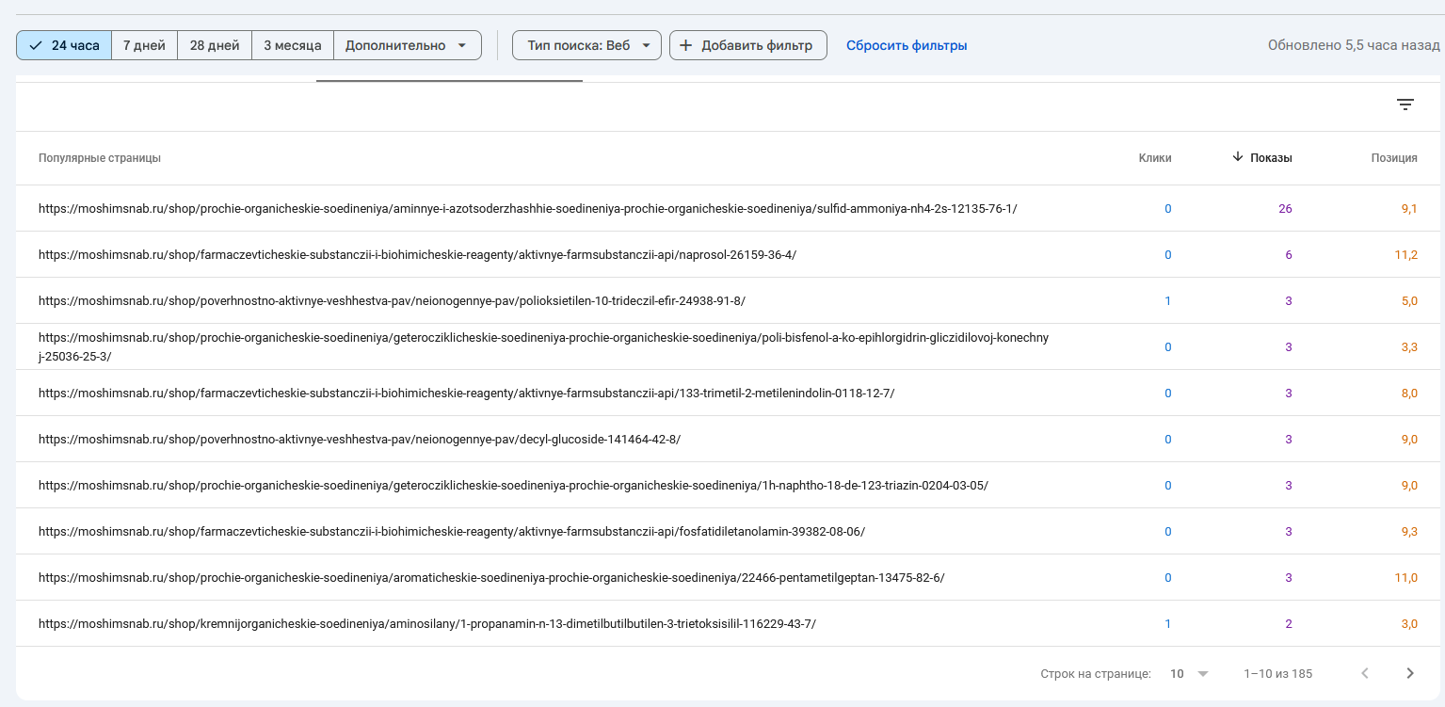Select the 3 месяца date range
Image resolution: width=1445 pixels, height=707 pixels.
tap(293, 45)
